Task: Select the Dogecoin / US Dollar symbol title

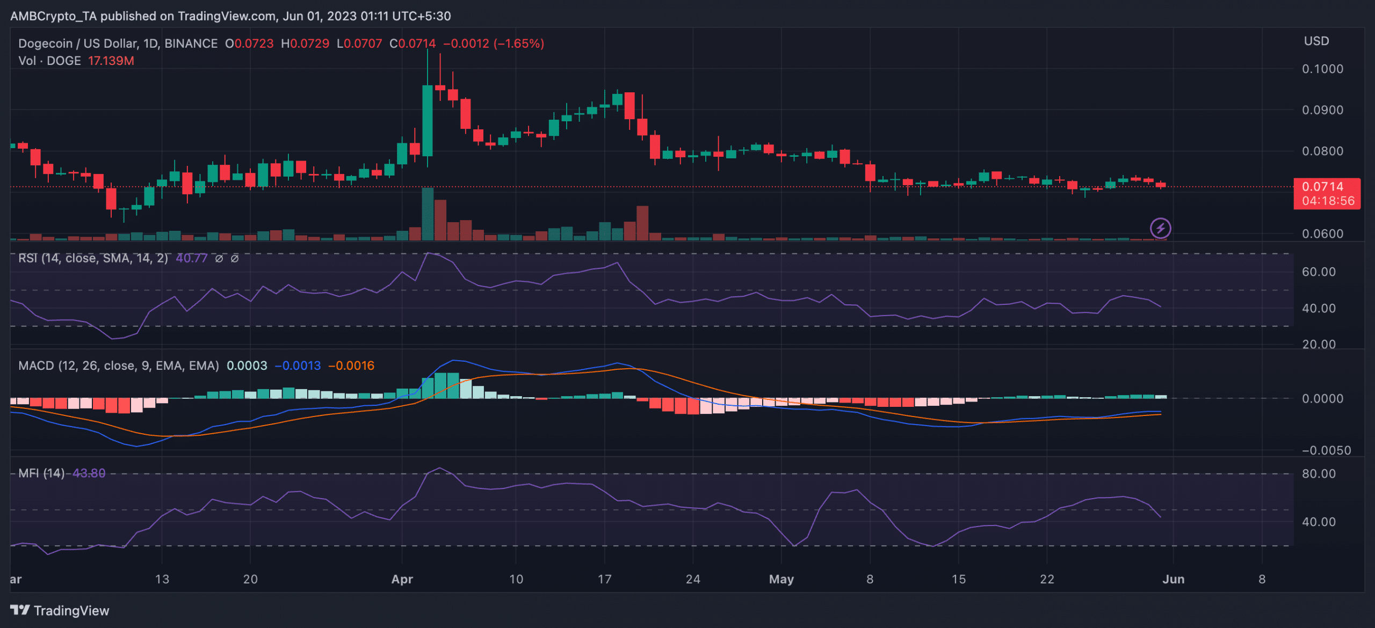Action: click(118, 43)
